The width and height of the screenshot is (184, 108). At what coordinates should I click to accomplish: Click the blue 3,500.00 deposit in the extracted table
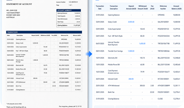pyautogui.click(x=131, y=22)
